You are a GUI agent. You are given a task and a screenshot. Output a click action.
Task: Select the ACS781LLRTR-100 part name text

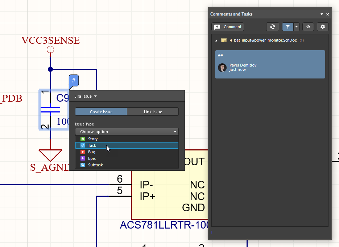[x=164, y=225]
